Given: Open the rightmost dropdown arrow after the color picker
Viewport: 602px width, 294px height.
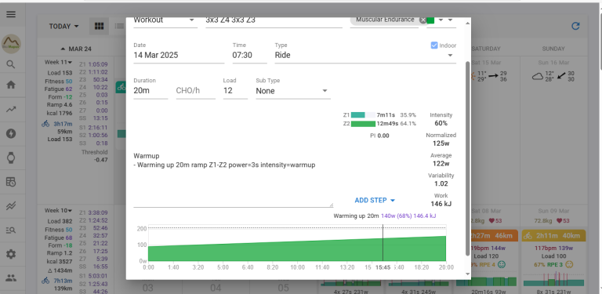Looking at the screenshot, I should pos(450,20).
